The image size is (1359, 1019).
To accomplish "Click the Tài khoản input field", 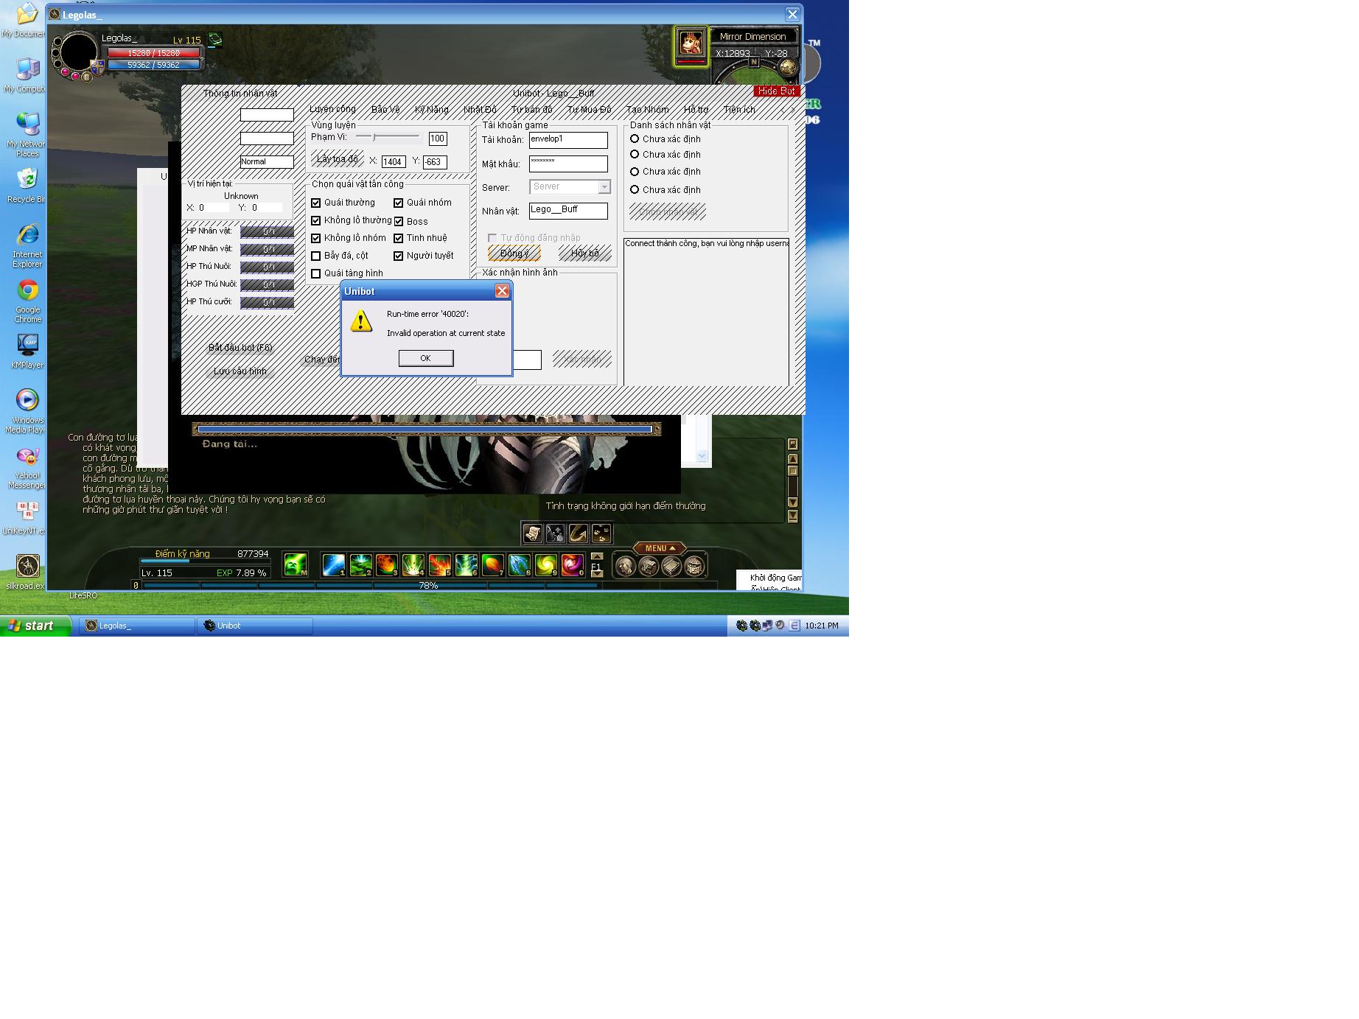I will click(568, 140).
